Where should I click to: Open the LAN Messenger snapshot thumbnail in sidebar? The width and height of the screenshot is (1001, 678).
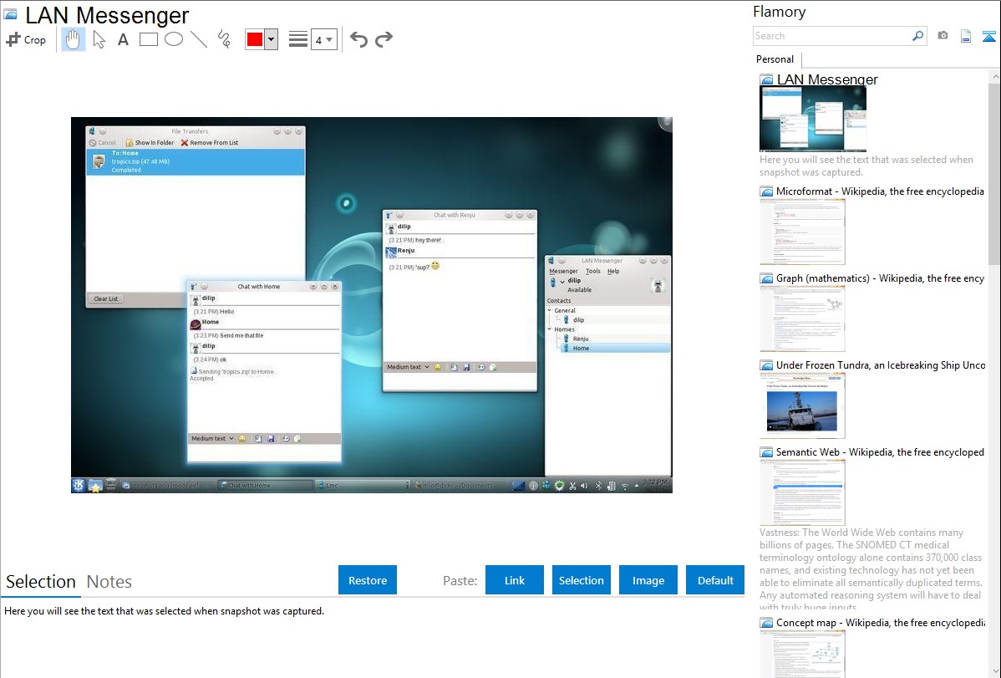[813, 119]
